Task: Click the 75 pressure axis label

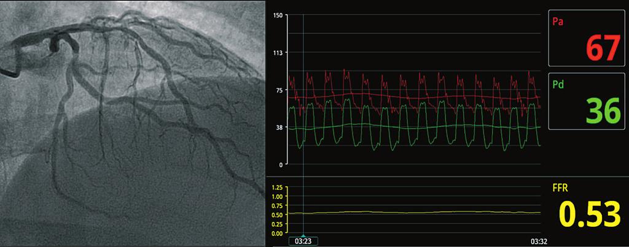Action: (279, 90)
